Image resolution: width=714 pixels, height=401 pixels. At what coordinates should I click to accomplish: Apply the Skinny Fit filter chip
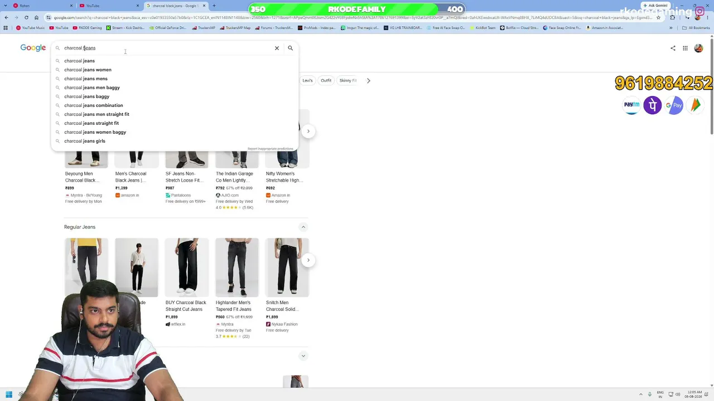click(348, 81)
